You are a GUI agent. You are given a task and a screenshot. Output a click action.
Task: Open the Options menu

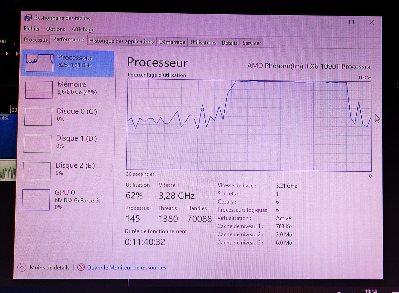[56, 29]
